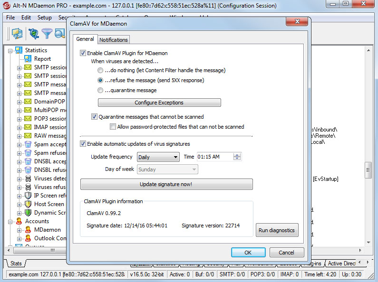
Task: Click the green globe toolbar icon
Action: point(34,33)
